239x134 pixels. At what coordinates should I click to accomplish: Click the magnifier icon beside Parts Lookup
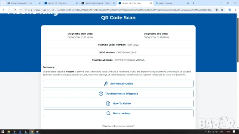coord(109,113)
